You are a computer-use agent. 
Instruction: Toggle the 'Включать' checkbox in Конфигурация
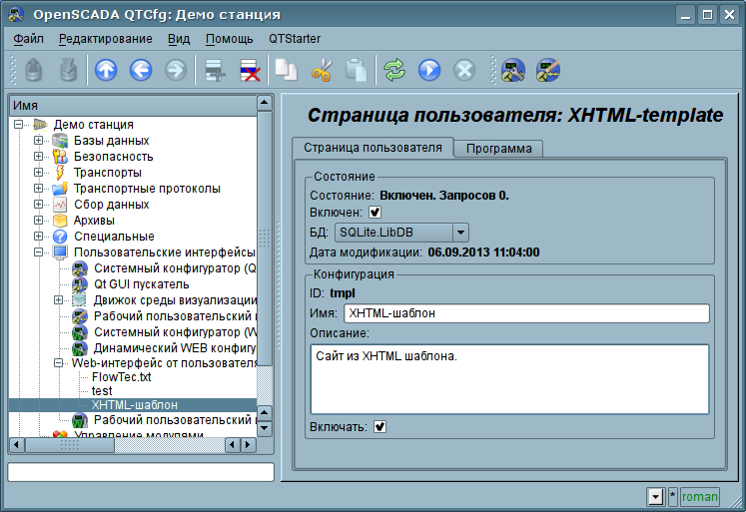coord(380,427)
